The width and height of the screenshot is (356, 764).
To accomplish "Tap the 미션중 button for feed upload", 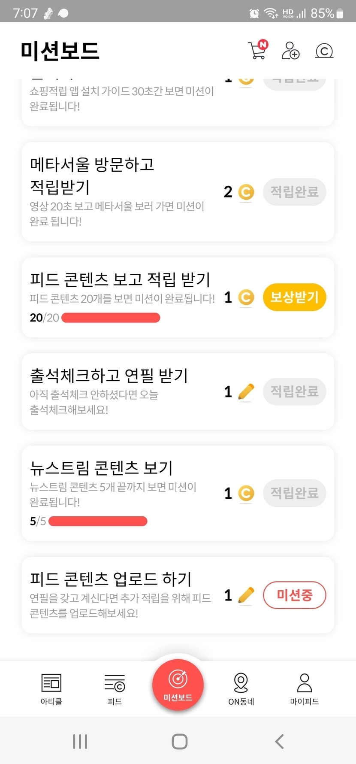I will (x=294, y=595).
